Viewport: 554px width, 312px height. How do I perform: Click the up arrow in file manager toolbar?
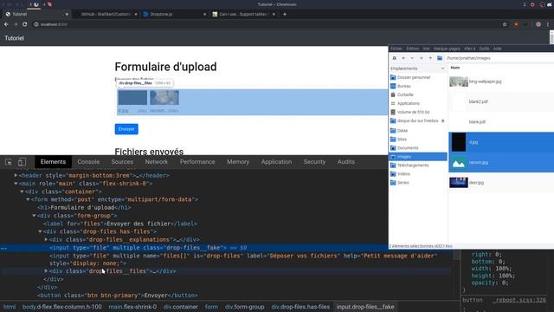click(x=430, y=58)
